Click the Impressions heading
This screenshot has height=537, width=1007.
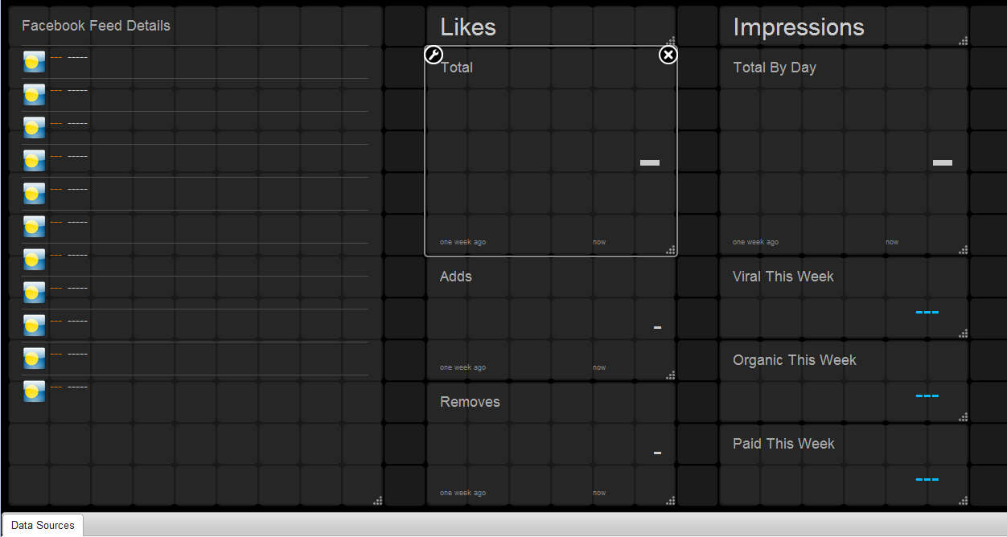pos(798,27)
